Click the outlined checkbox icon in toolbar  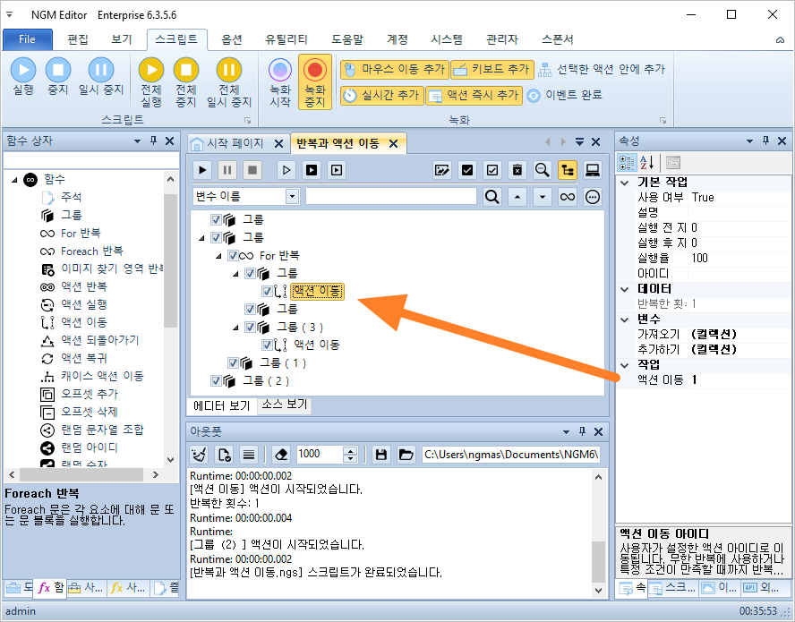point(492,170)
